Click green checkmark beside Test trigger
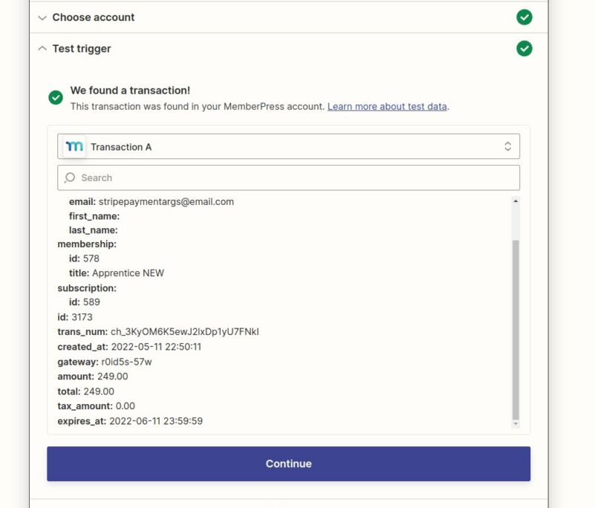Viewport: 595px width, 508px height. click(x=524, y=48)
